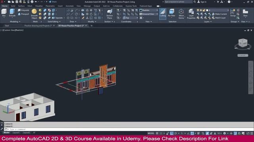Expand the Draw panel
This screenshot has width=254, height=142.
(73, 22)
